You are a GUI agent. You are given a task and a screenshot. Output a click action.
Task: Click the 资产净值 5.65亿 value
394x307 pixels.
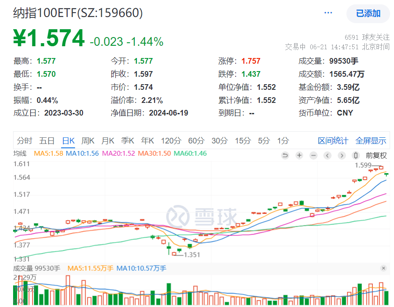pyautogui.click(x=348, y=100)
